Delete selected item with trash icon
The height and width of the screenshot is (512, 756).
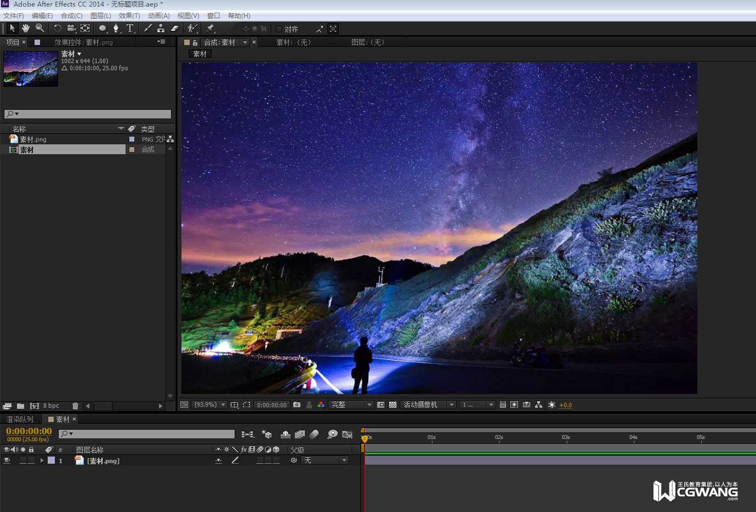coord(75,406)
